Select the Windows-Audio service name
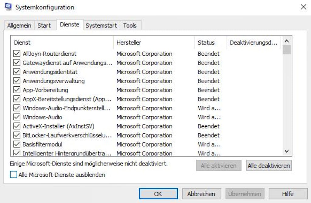Screen dimensions: 311x203 (x=42, y=117)
